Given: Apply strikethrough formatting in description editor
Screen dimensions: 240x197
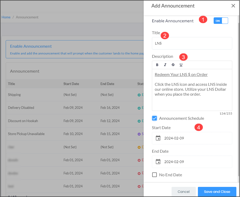Looking at the screenshot, I should pos(173,65).
